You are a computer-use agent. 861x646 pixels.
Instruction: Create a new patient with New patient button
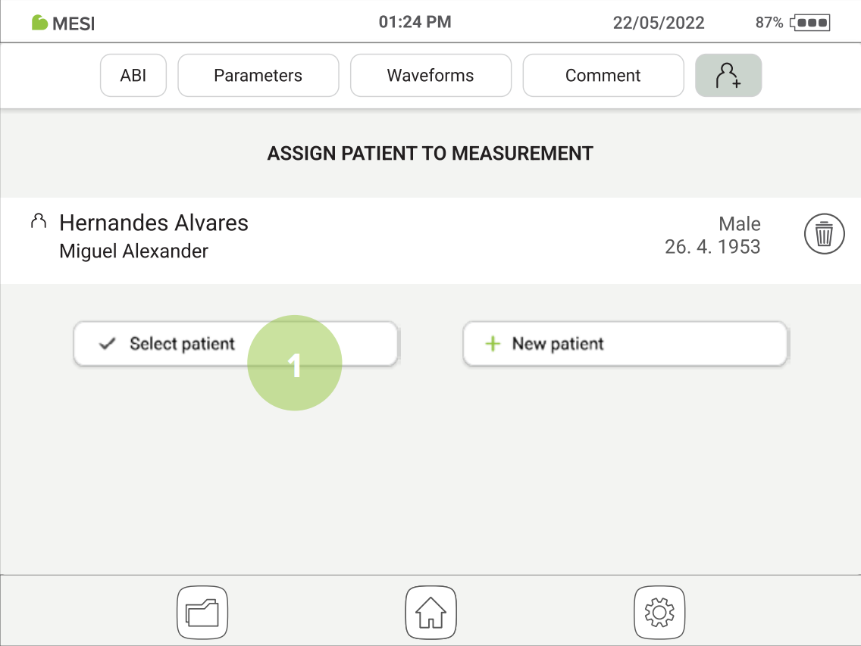pos(625,343)
